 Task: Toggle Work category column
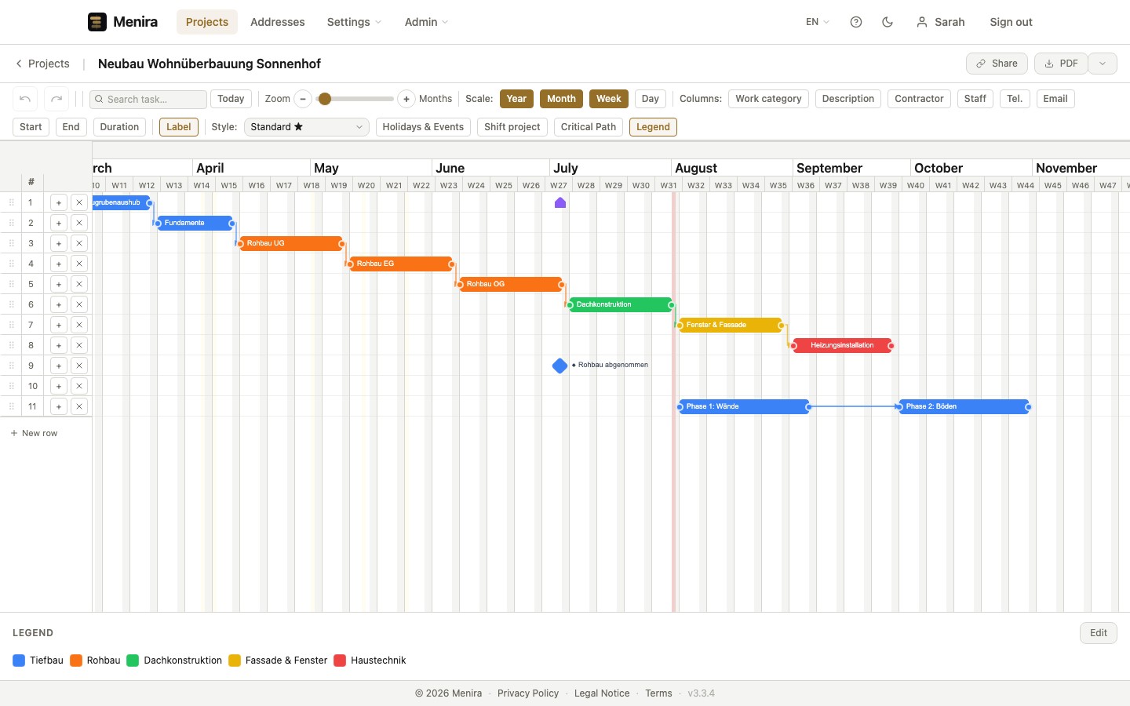pyautogui.click(x=768, y=99)
